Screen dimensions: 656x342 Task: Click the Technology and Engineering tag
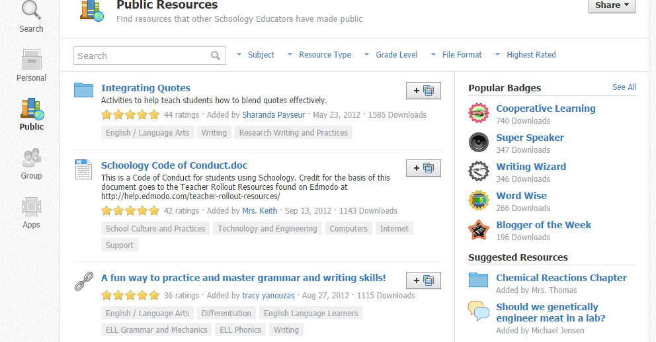click(x=267, y=229)
